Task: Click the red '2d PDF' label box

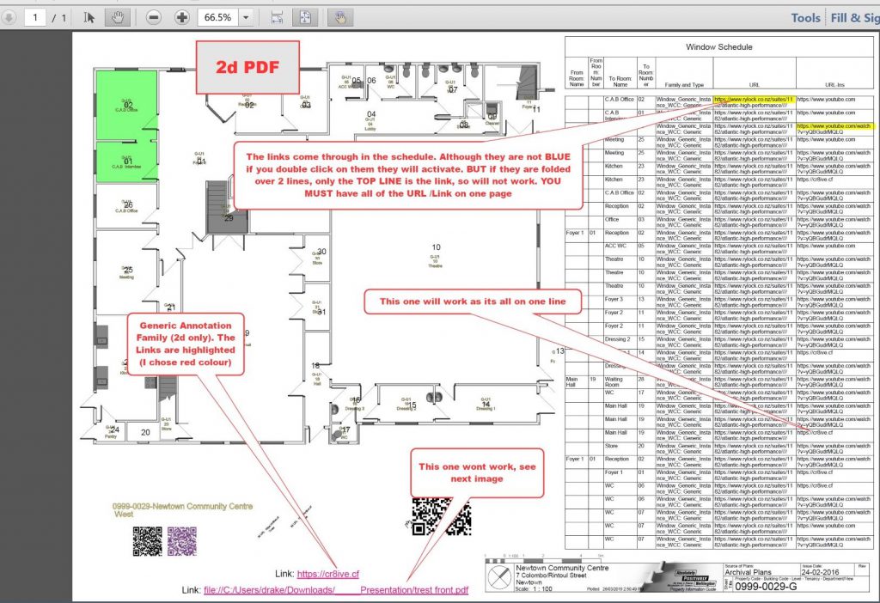Action: pos(248,67)
